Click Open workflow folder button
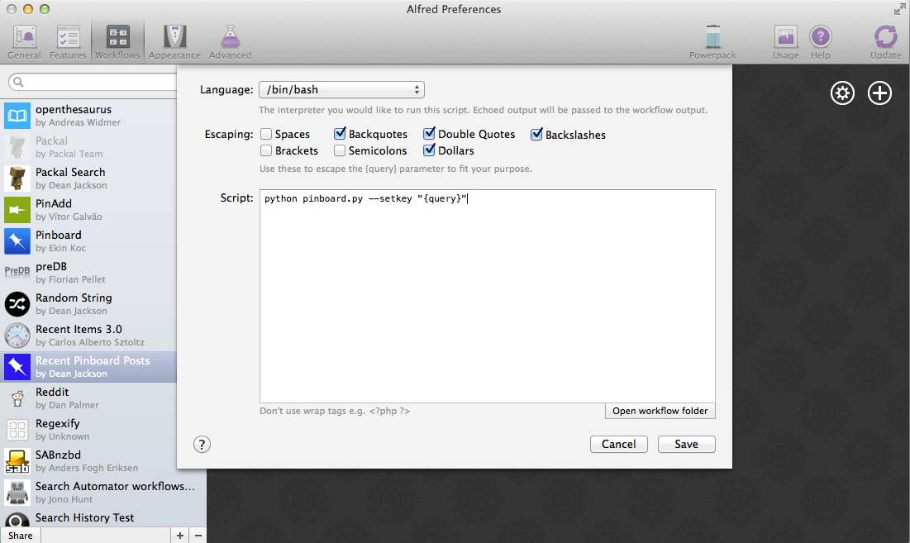This screenshot has width=910, height=543. coord(660,411)
